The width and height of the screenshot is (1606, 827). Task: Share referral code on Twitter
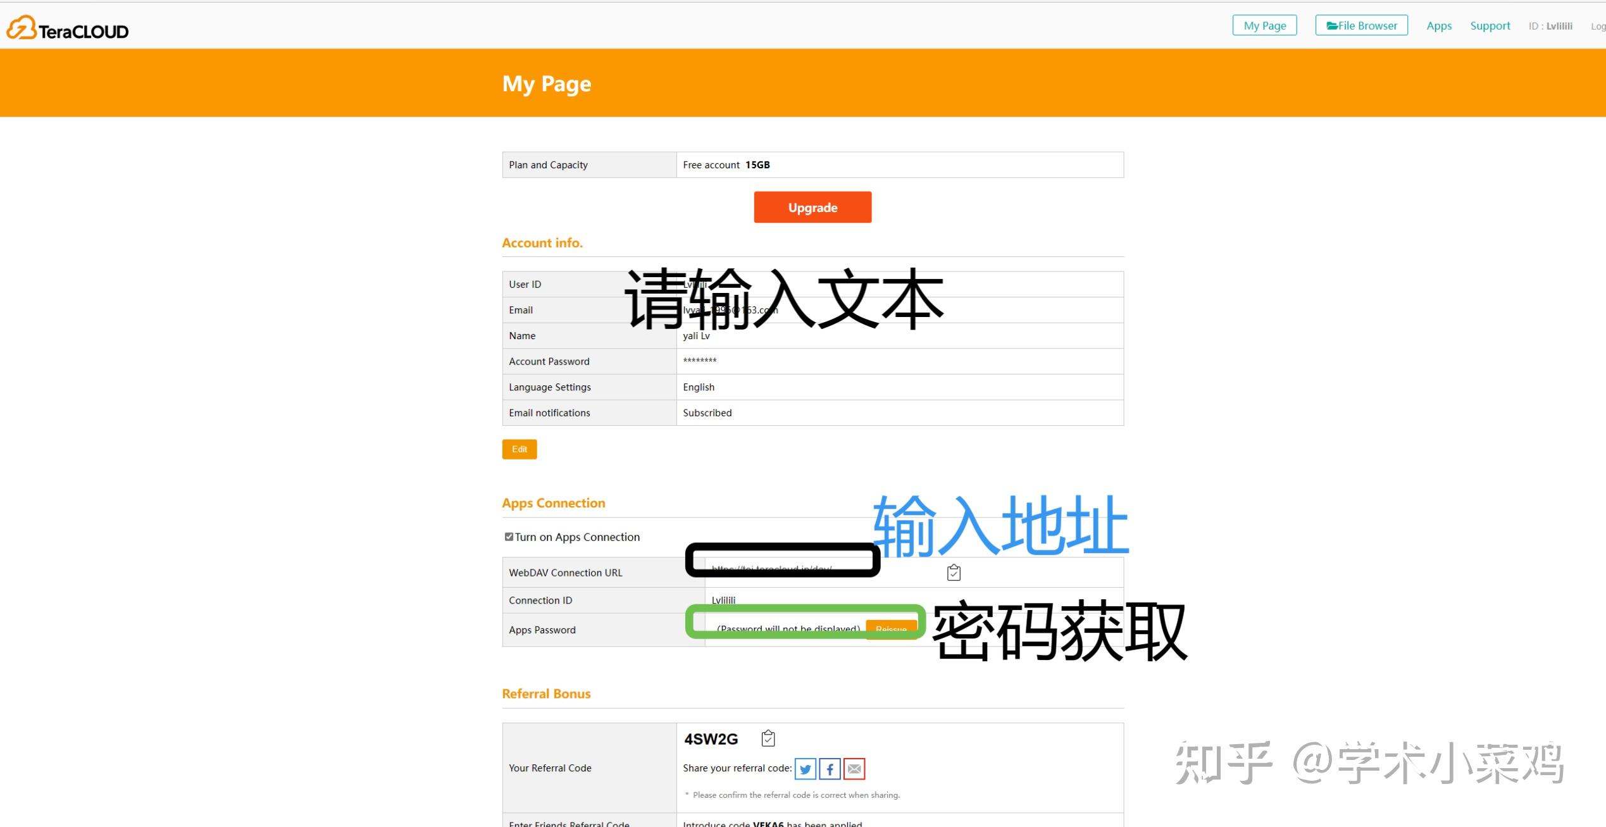point(805,769)
